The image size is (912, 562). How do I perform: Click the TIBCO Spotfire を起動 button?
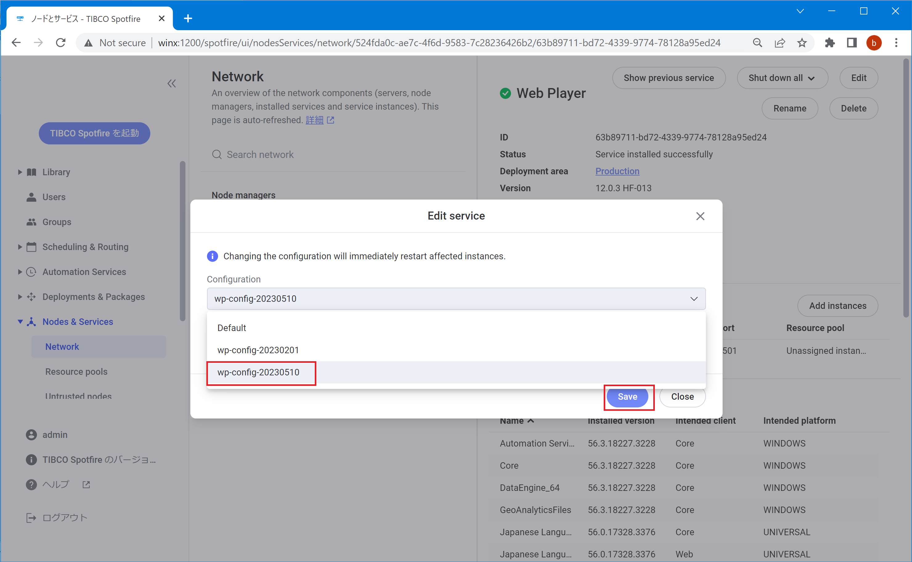95,133
